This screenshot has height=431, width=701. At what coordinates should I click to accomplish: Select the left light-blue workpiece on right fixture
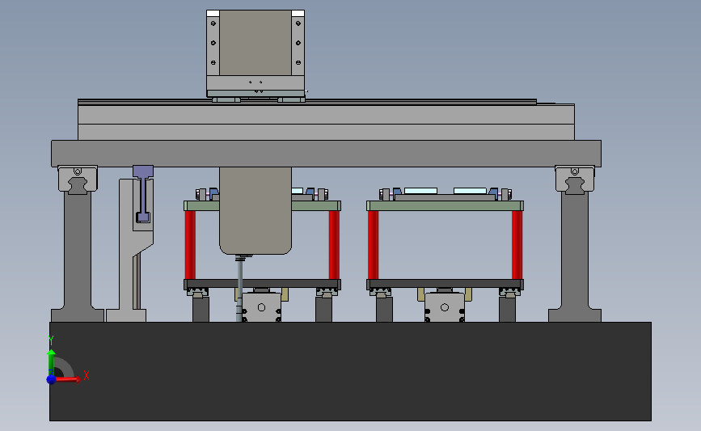click(420, 191)
